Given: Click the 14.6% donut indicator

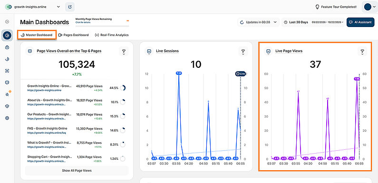Looking at the screenshot, I should pyautogui.click(x=123, y=130).
